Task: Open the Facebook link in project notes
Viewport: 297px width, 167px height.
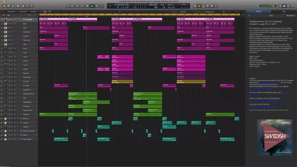Action: tap(266, 101)
